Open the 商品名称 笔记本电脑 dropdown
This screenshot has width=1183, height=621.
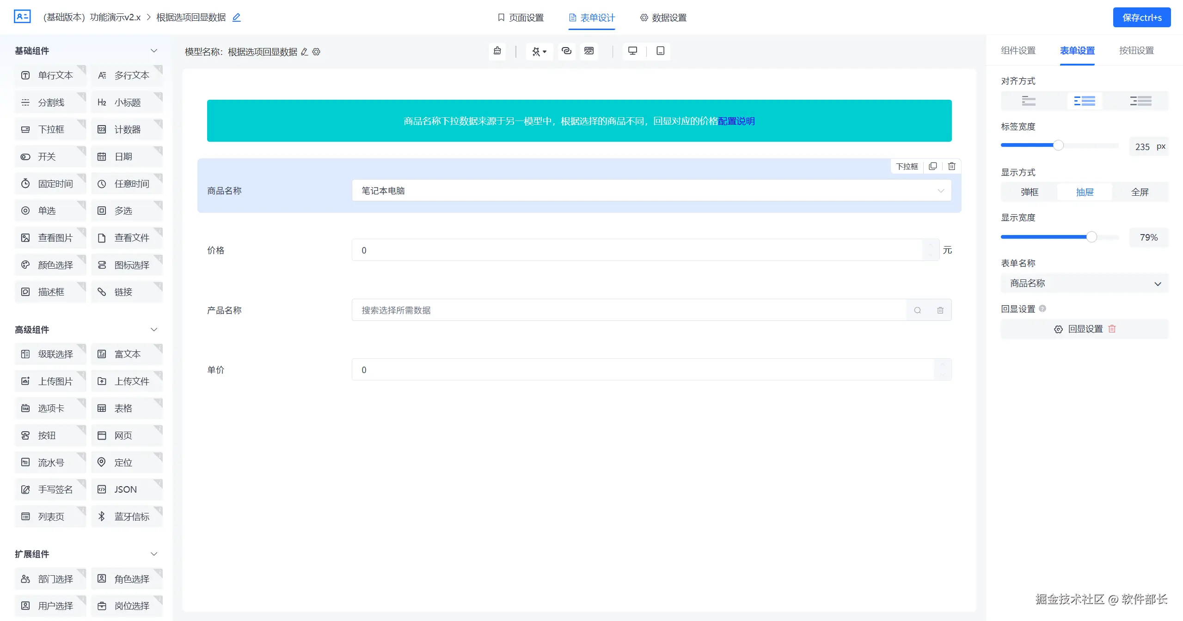[651, 191]
